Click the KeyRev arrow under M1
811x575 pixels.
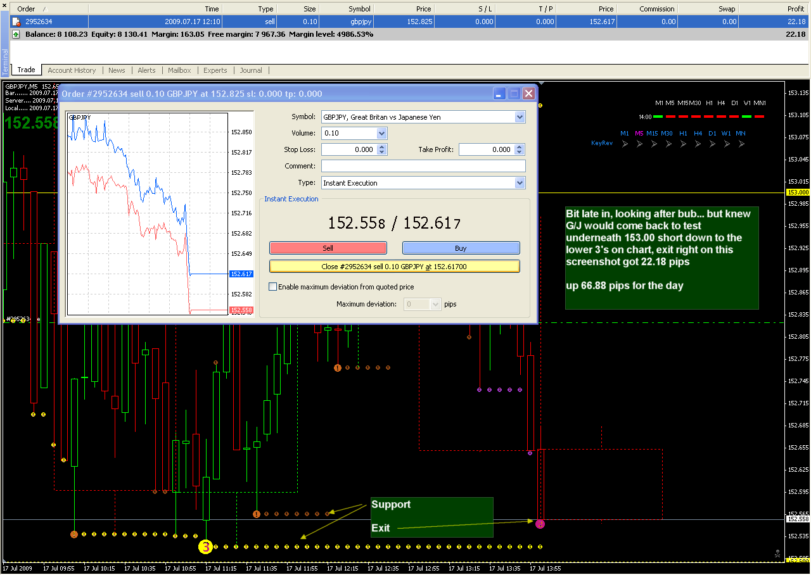(x=625, y=144)
